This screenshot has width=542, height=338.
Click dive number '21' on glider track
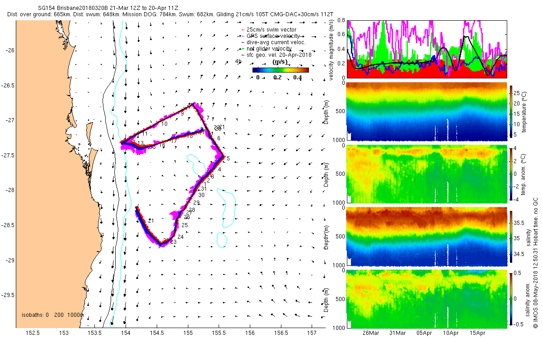[151, 220]
